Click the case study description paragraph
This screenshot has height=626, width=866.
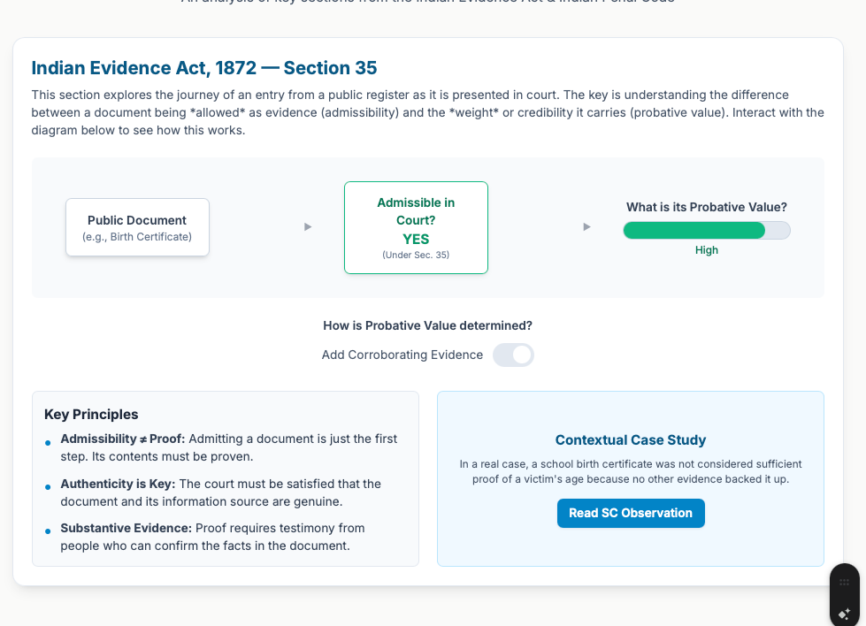click(x=630, y=471)
